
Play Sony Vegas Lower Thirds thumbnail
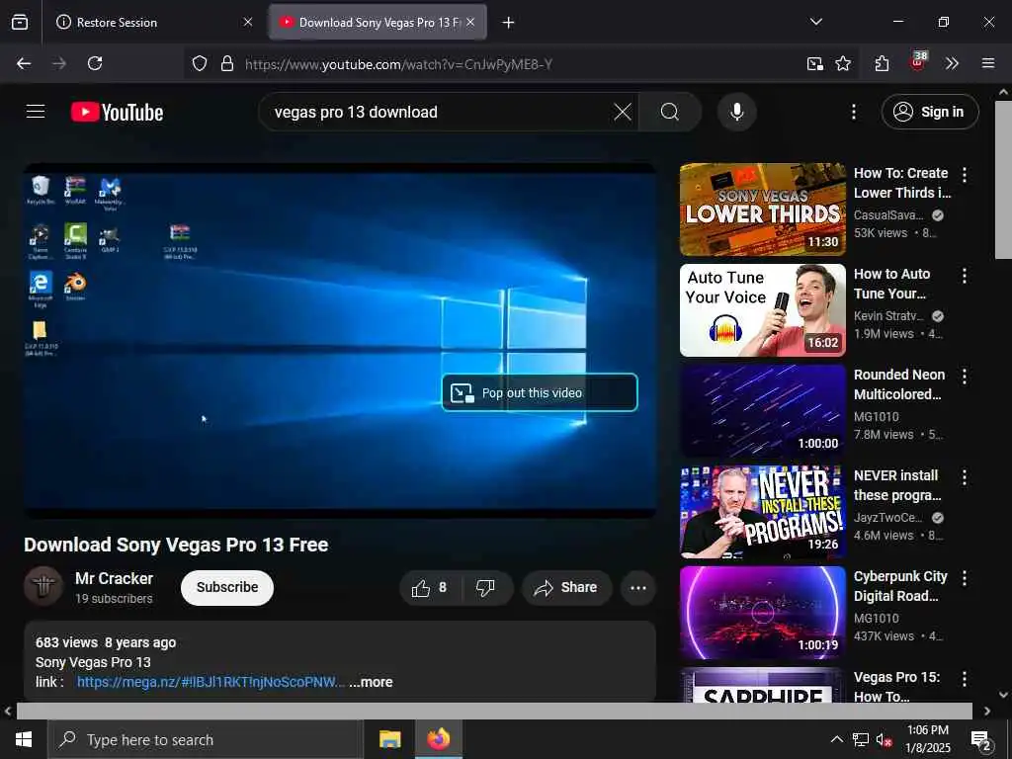point(762,210)
